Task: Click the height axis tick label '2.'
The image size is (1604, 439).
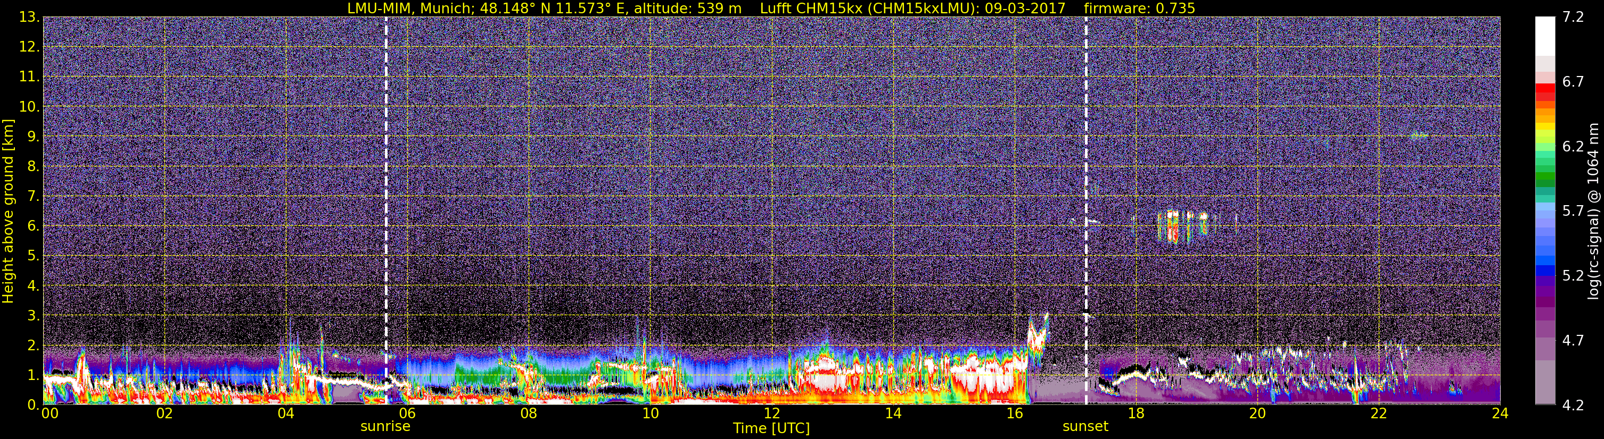Action: (33, 346)
